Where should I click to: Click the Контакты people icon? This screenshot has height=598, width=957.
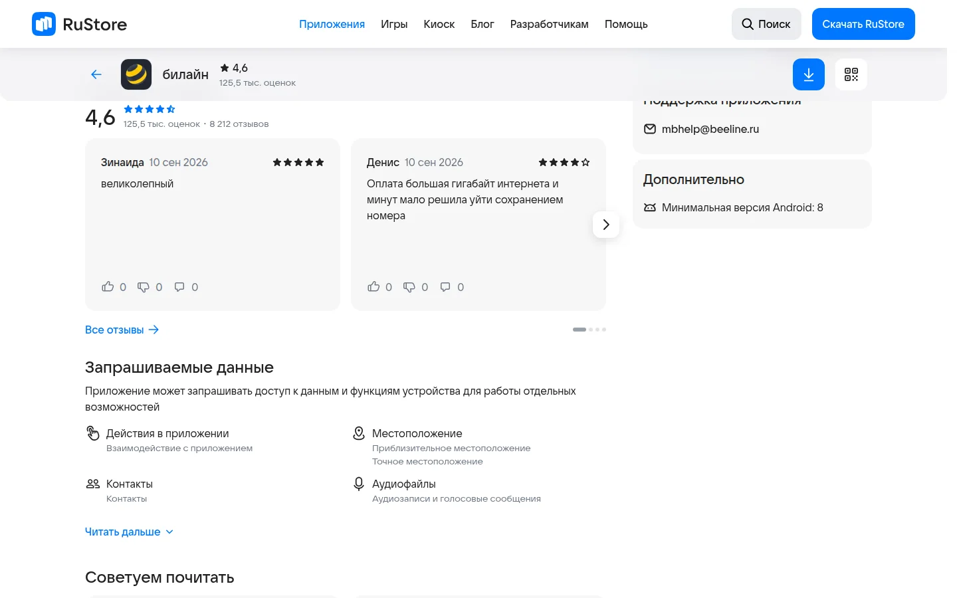coord(93,484)
